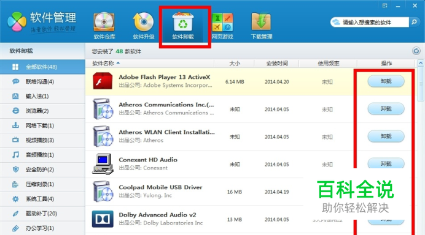Uninstall Atheros Communications Inc. entry
The image size is (425, 235).
[x=386, y=109]
